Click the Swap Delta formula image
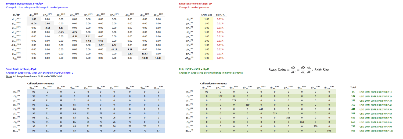This screenshot has height=139, width=403. [x=298, y=69]
